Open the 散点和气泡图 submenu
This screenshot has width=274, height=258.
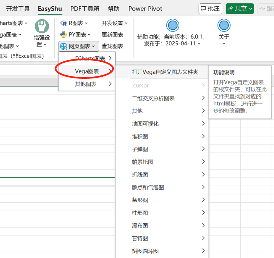(x=162, y=187)
